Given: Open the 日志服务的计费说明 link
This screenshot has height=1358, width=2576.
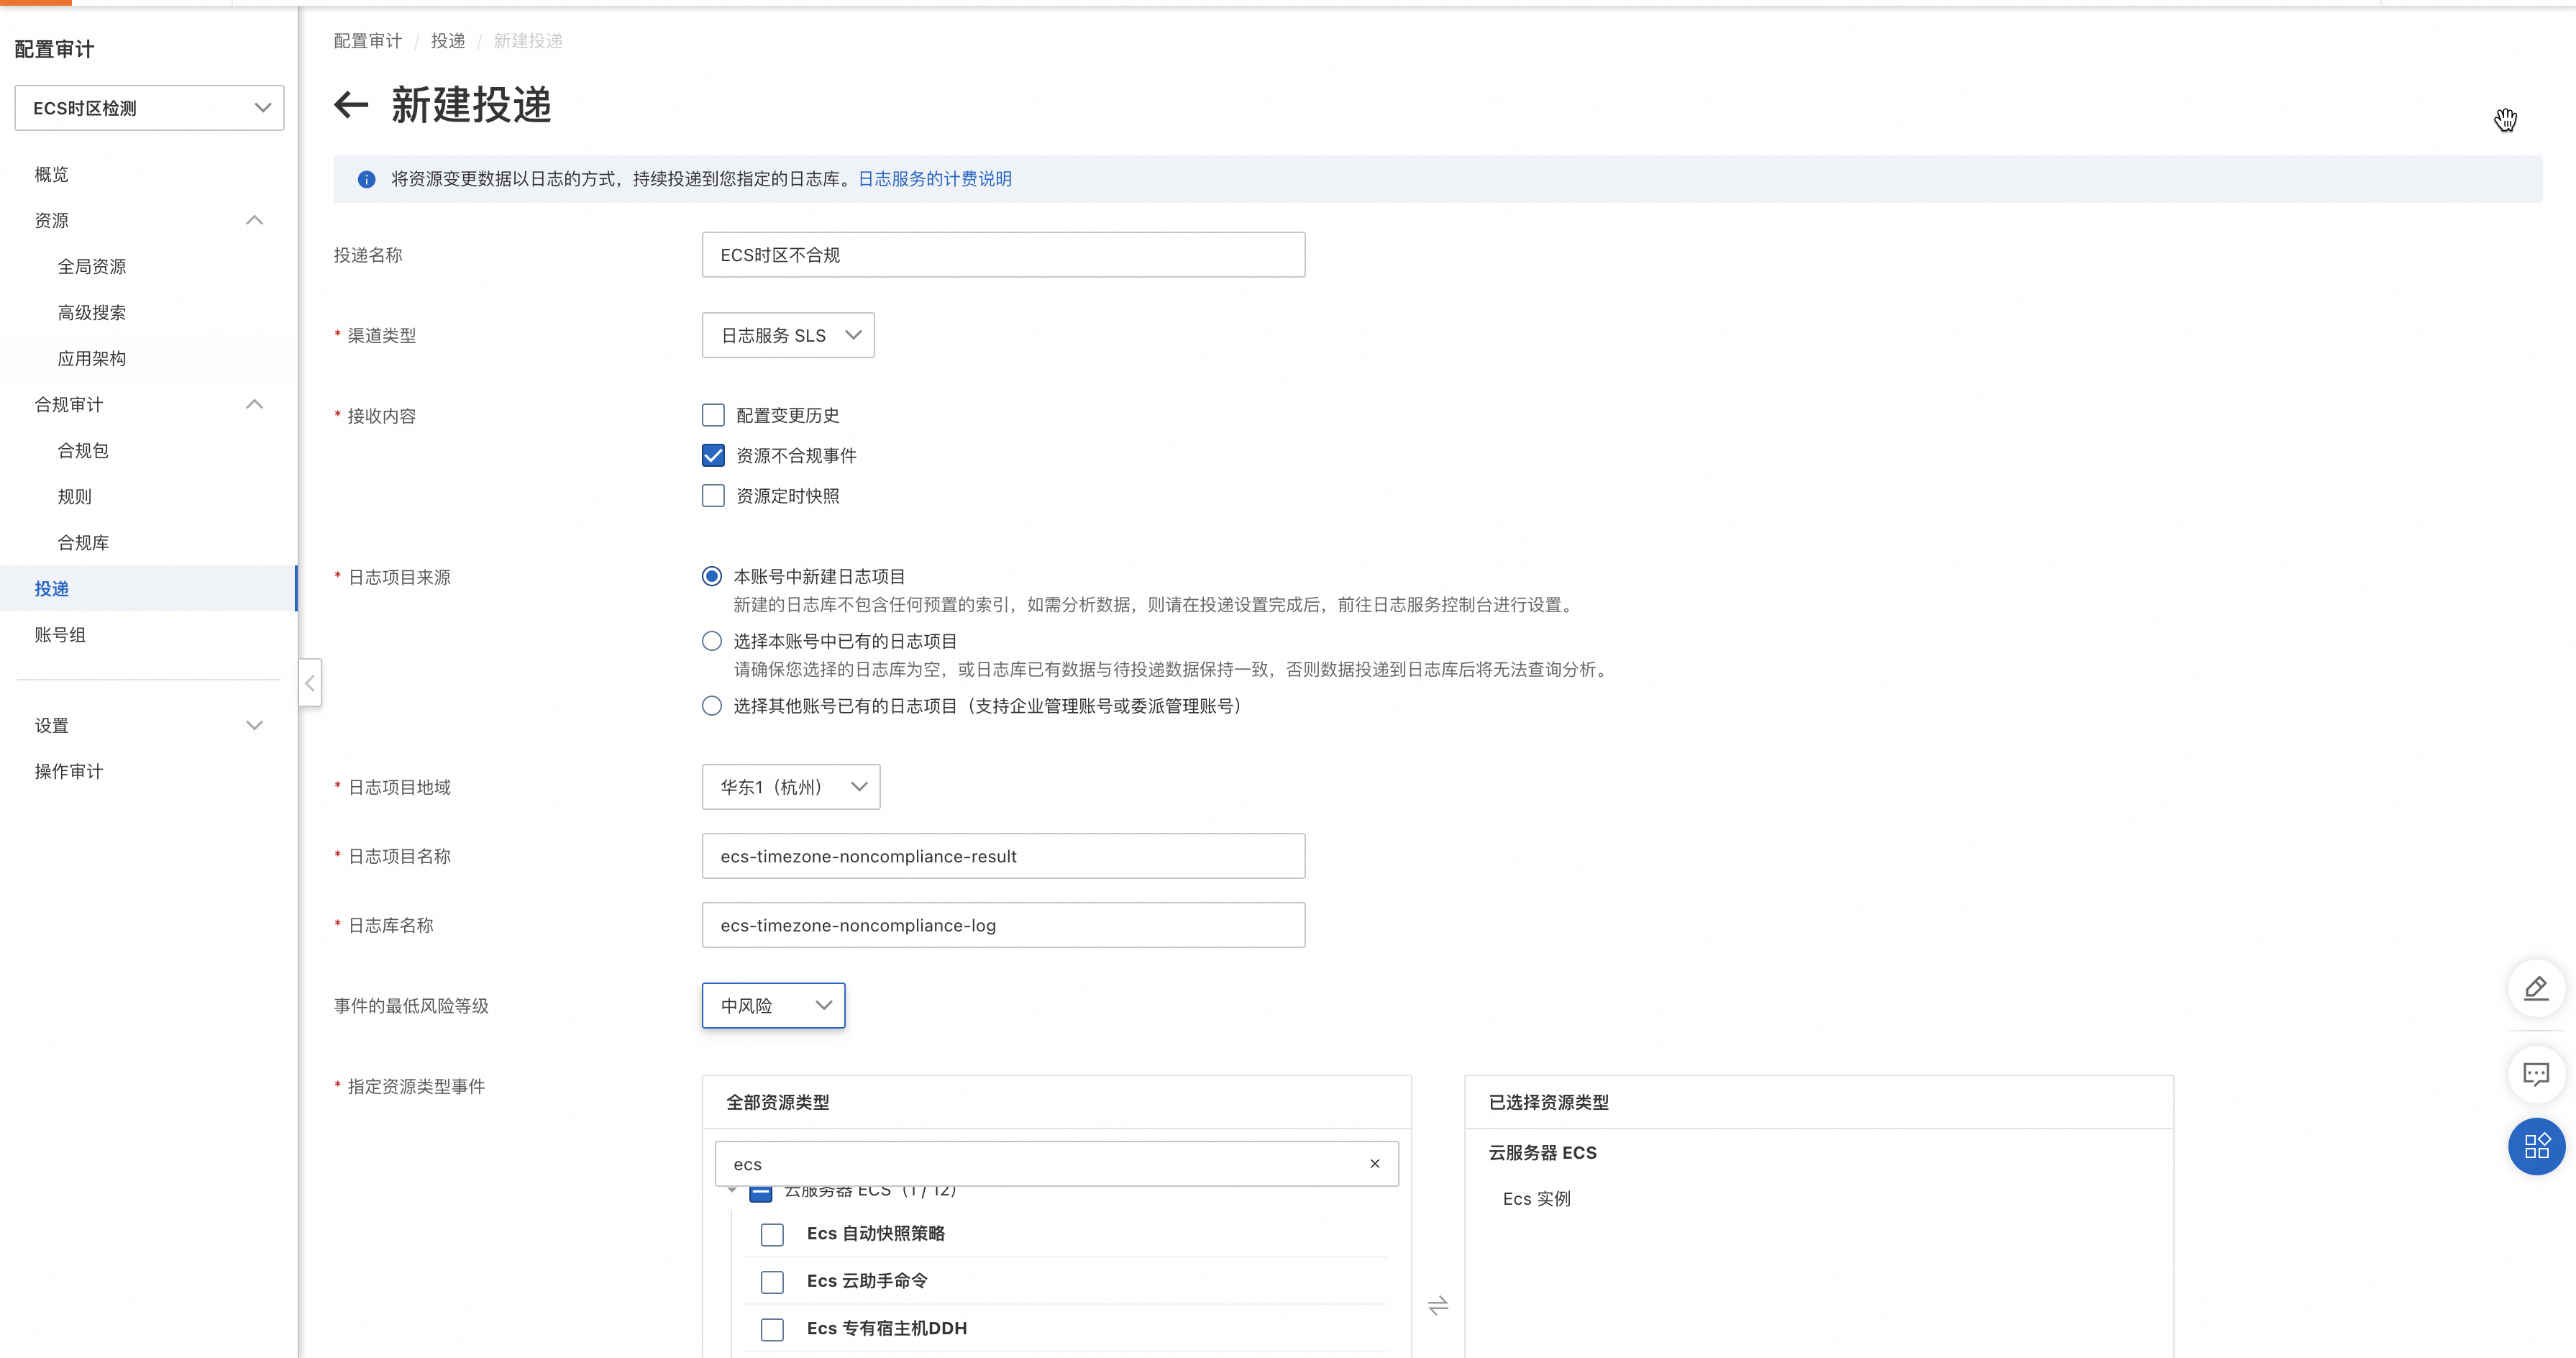Looking at the screenshot, I should click(x=934, y=179).
